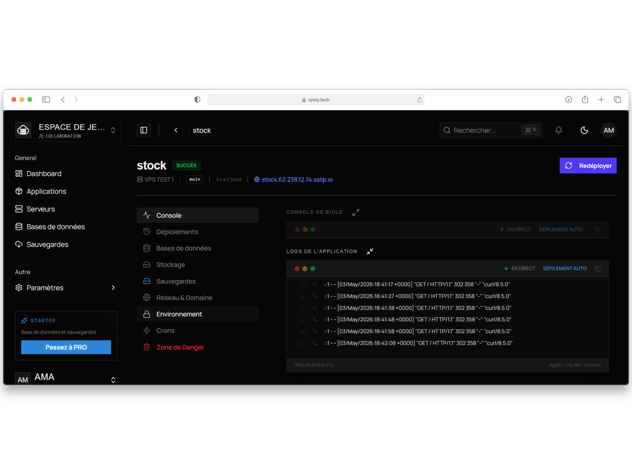Show Safari downloads
The image size is (632, 474).
(x=568, y=99)
